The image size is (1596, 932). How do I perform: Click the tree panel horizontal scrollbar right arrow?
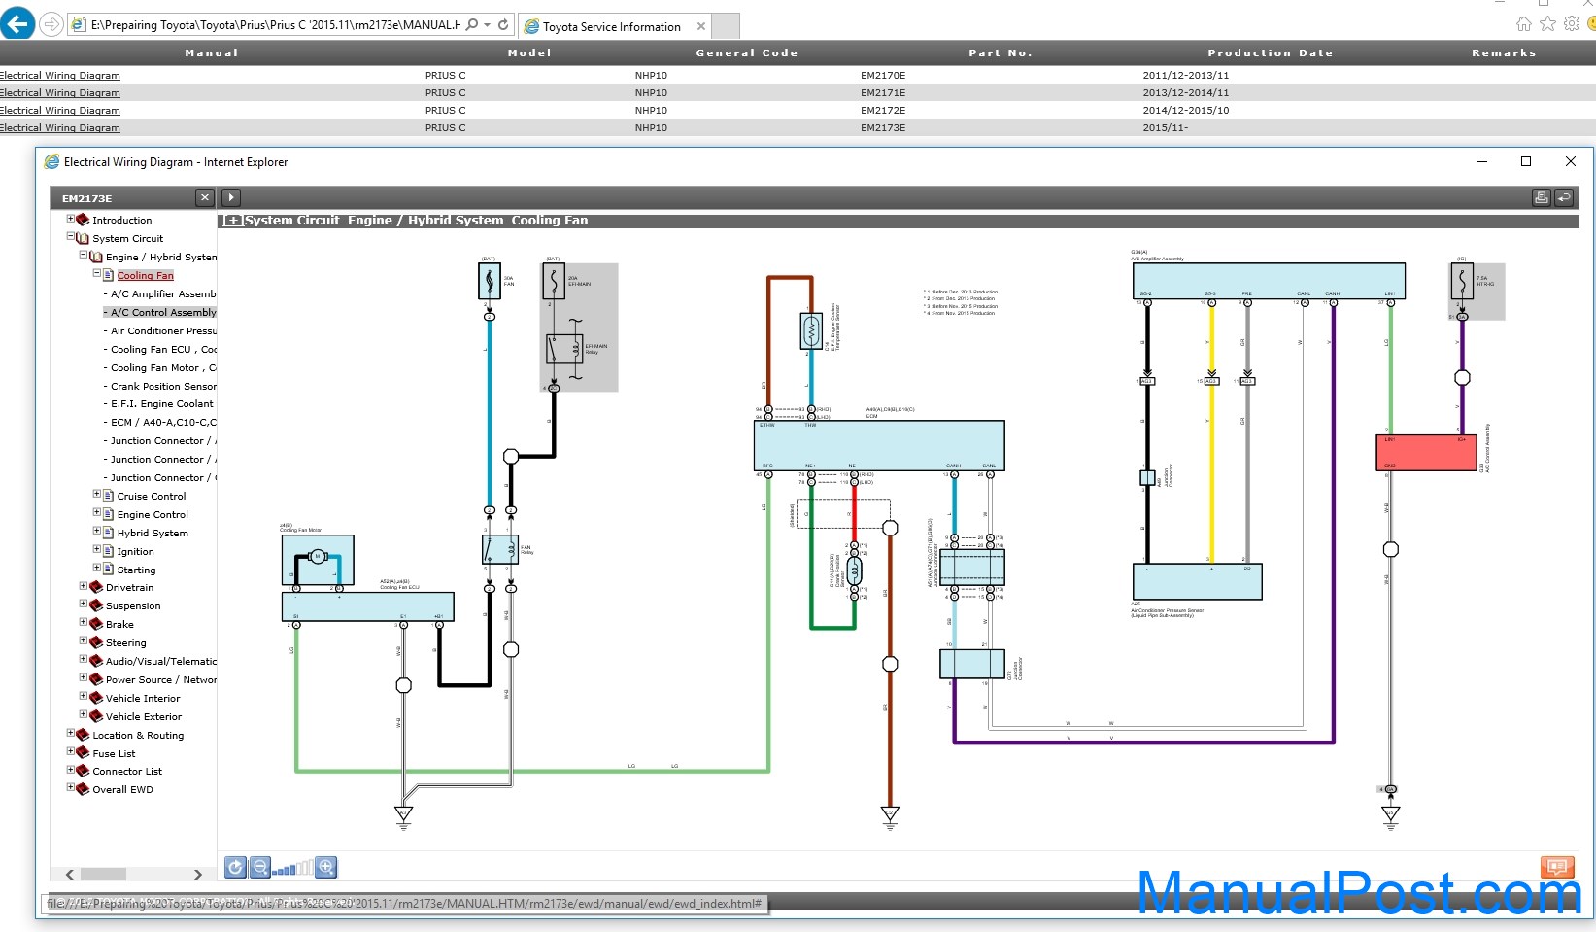coord(198,874)
